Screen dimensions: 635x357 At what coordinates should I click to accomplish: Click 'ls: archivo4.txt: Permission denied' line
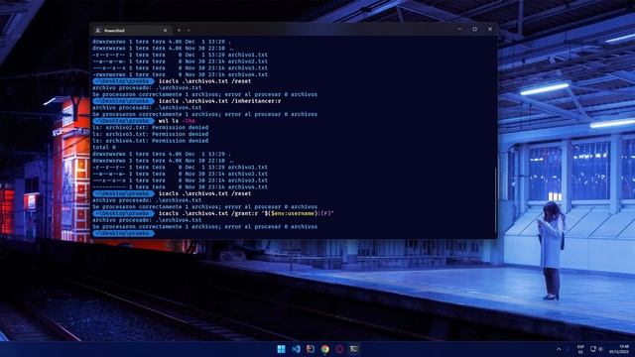(150, 141)
